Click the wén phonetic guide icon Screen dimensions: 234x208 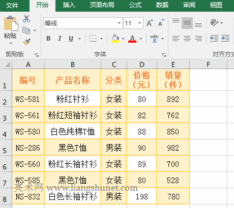coord(154,39)
